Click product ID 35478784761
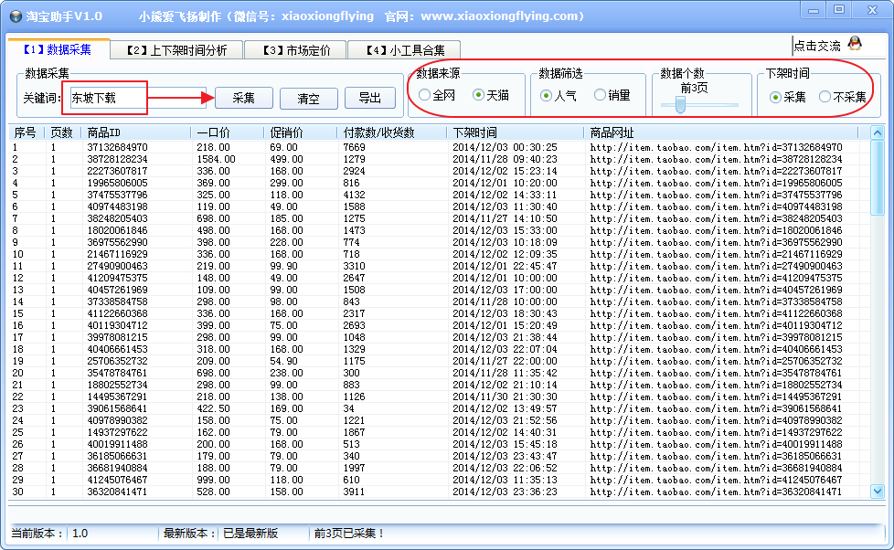The image size is (894, 550). point(117,374)
